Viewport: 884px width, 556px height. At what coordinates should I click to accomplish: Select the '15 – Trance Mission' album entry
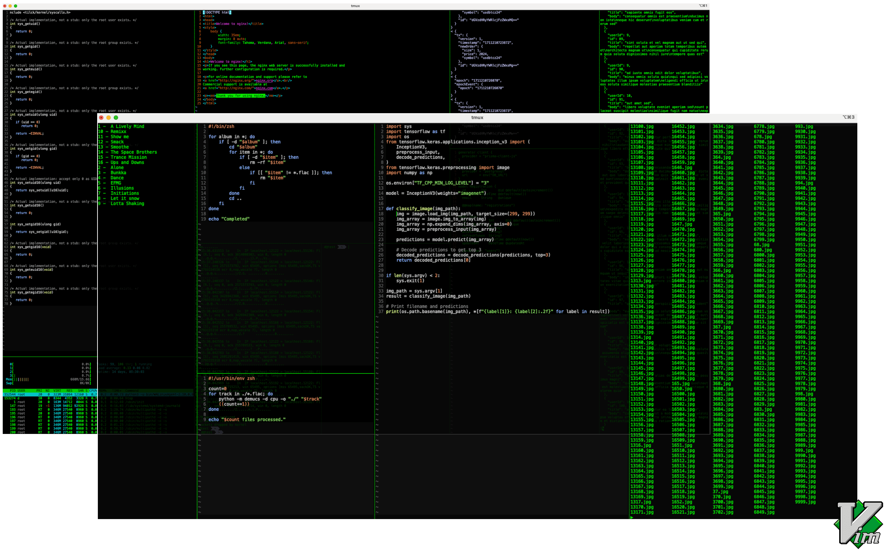(x=122, y=157)
